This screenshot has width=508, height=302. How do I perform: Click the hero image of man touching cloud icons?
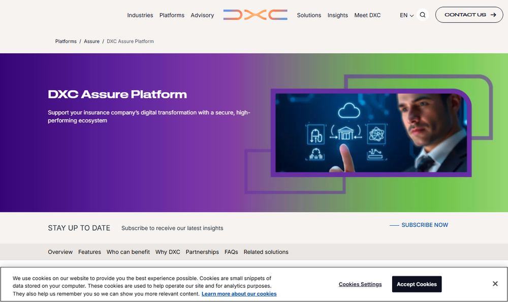pos(371,133)
